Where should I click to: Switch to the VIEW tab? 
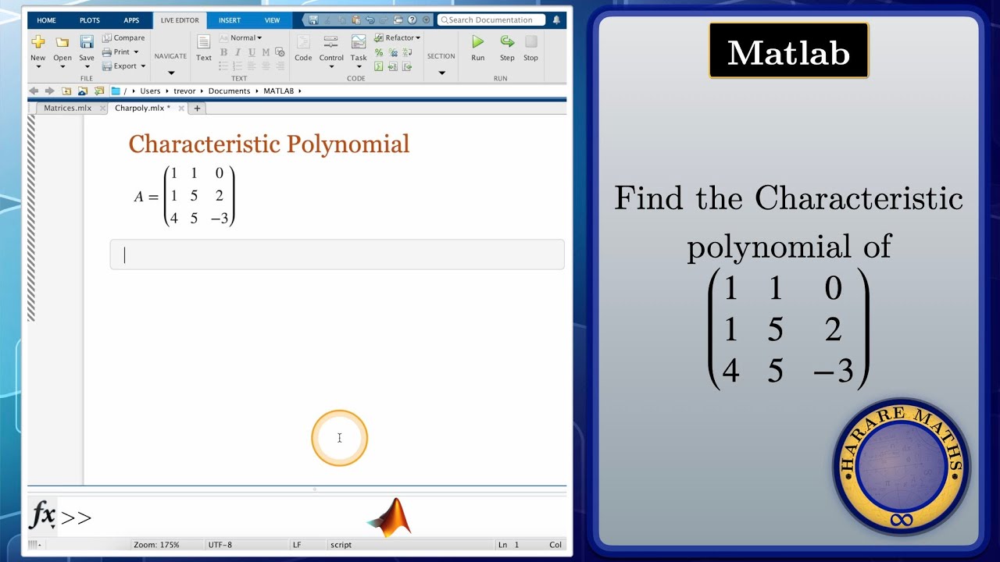pyautogui.click(x=272, y=20)
